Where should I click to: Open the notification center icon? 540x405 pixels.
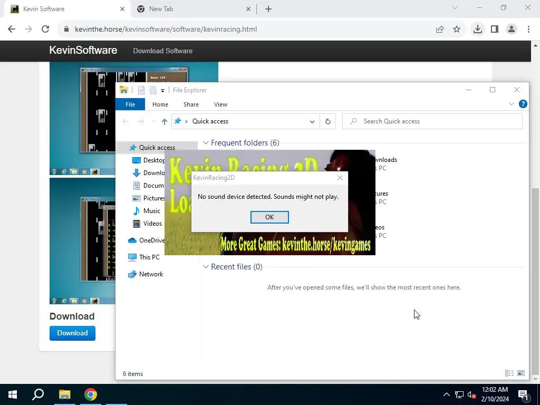523,394
